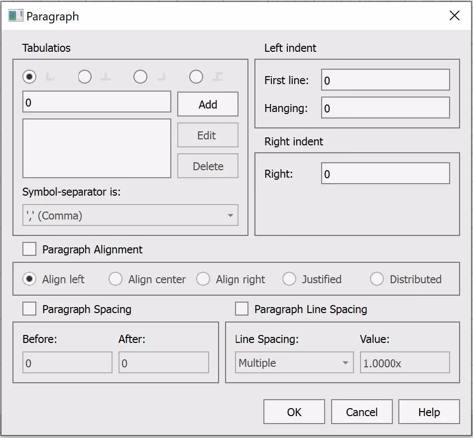Click the Cancel button

(361, 412)
